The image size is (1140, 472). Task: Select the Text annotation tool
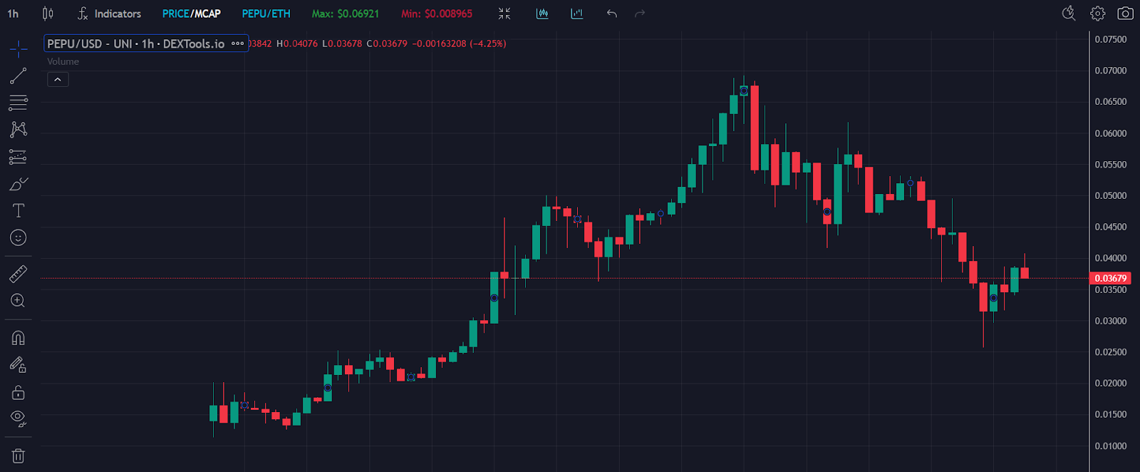pyautogui.click(x=19, y=210)
